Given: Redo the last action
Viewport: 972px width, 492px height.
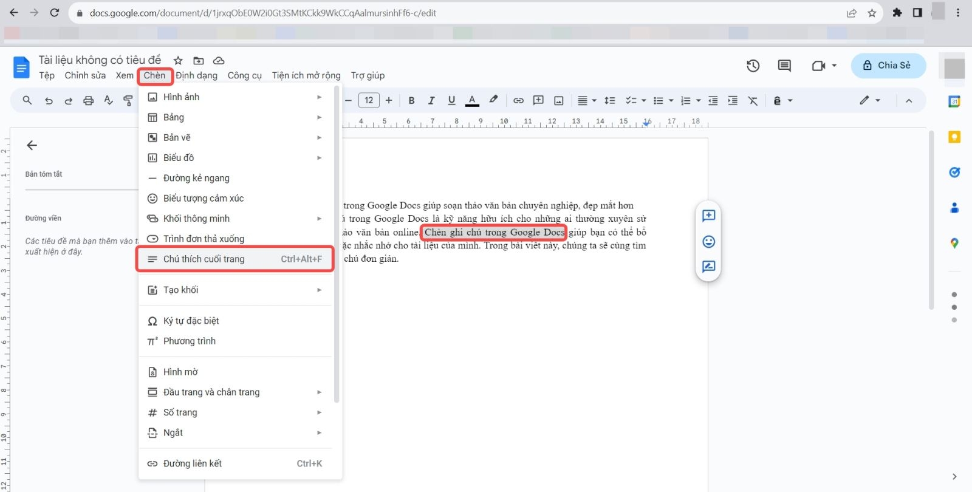Looking at the screenshot, I should (x=69, y=101).
